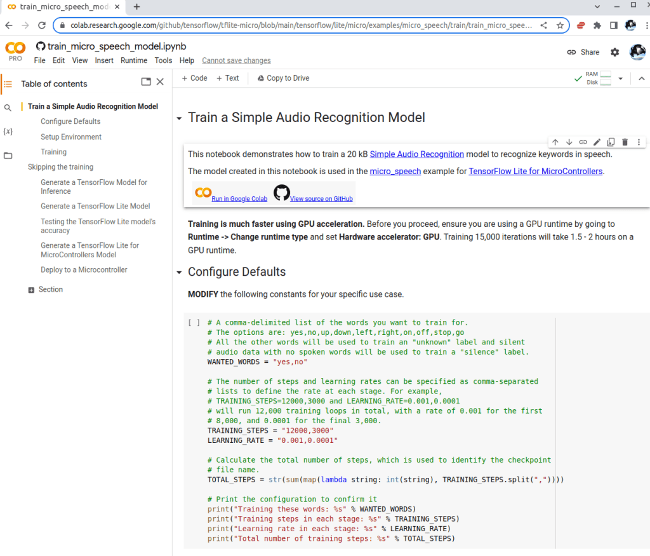This screenshot has height=556, width=650.
Task: Collapse the 'Train a Simple Audio Recognition Model' section
Action: pyautogui.click(x=179, y=118)
